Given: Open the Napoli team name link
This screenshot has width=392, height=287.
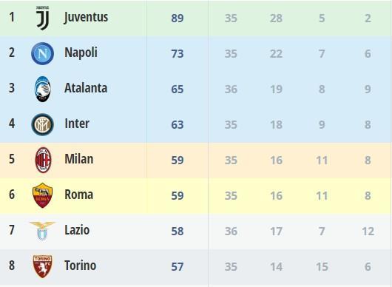Looking at the screenshot, I should click(x=81, y=53).
